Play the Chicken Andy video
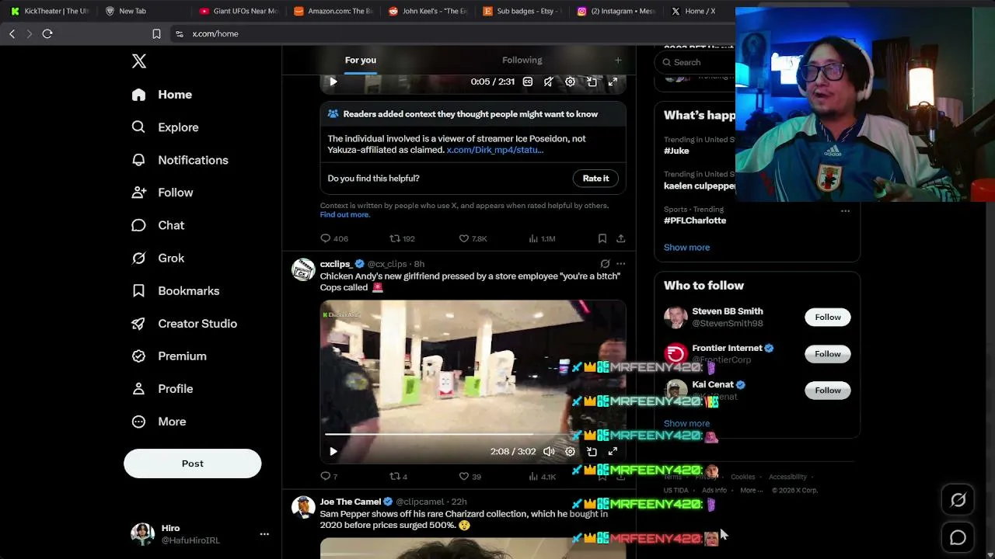995x559 pixels. (333, 451)
